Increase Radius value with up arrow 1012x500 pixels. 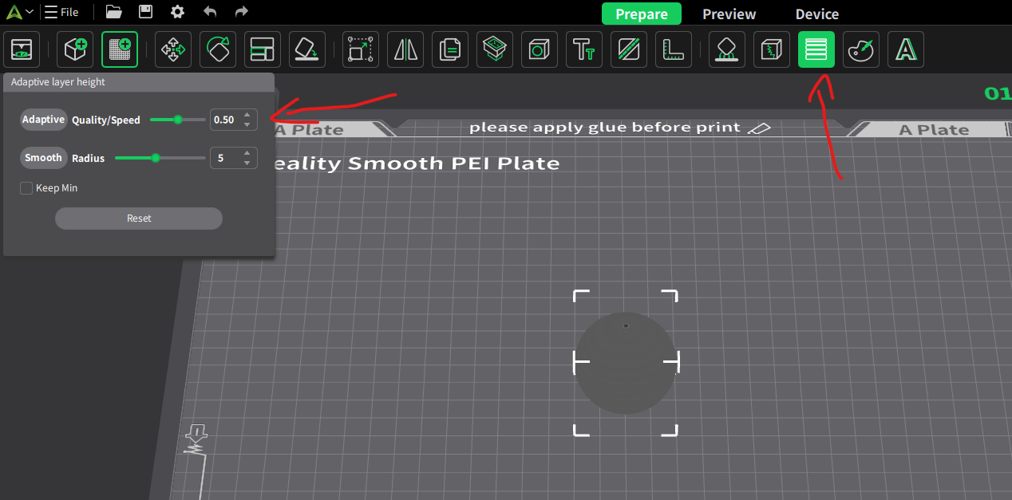(248, 153)
